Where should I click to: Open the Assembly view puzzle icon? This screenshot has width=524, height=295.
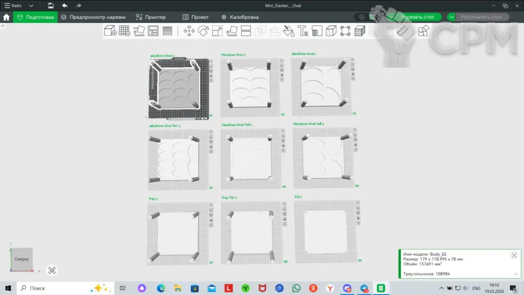423,31
